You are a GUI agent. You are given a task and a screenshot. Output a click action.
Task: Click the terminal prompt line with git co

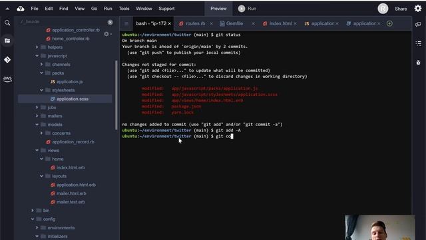[178, 136]
